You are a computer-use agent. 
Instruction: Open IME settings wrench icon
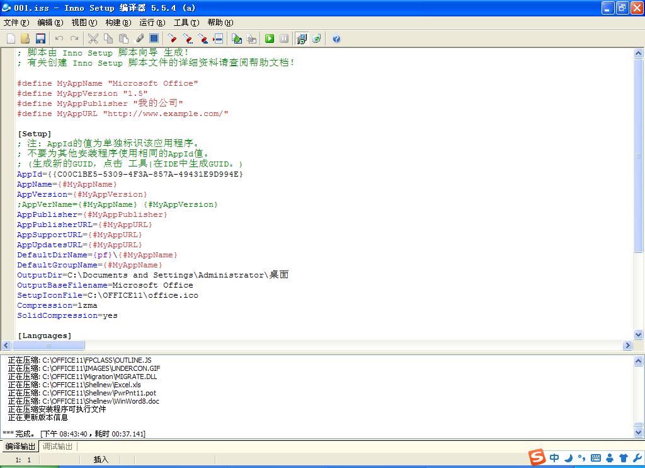pyautogui.click(x=637, y=457)
